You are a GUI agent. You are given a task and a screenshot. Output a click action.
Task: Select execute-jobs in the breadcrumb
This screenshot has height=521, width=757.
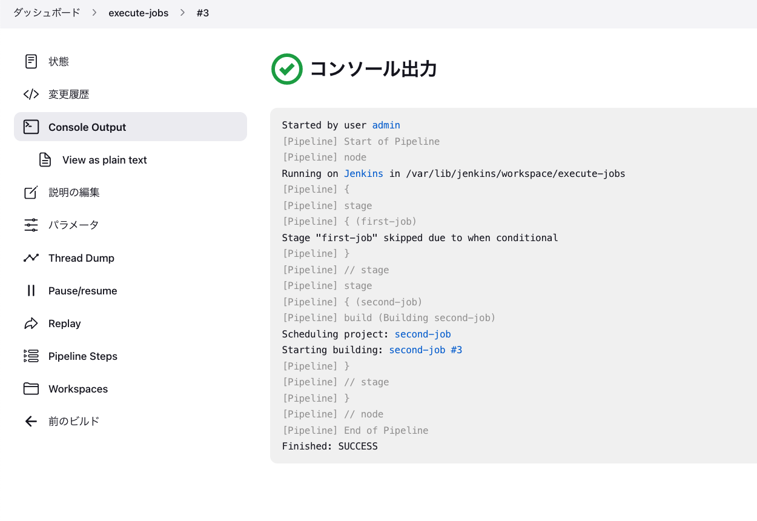139,13
